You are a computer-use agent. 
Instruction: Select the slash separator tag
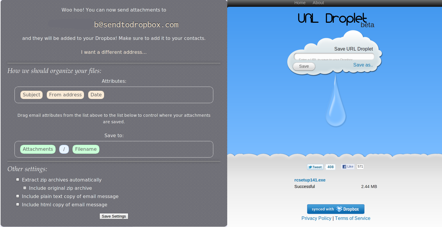click(x=64, y=149)
